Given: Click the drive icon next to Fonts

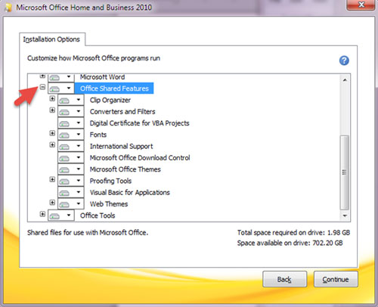Looking at the screenshot, I should pyautogui.click(x=64, y=135).
